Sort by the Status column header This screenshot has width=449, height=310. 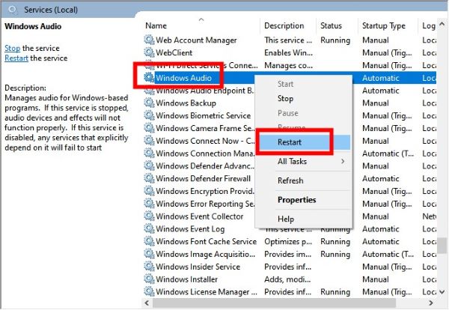[x=331, y=25]
